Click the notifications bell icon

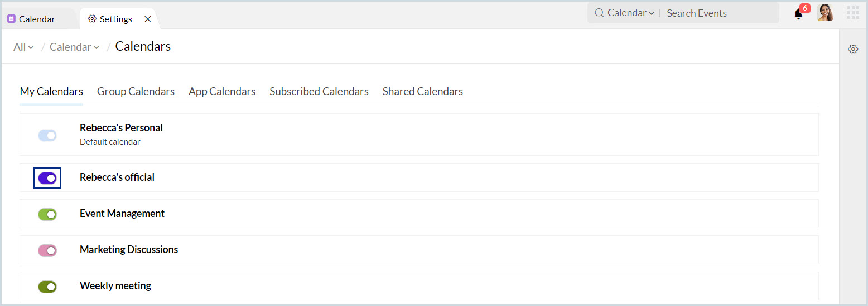pos(798,14)
